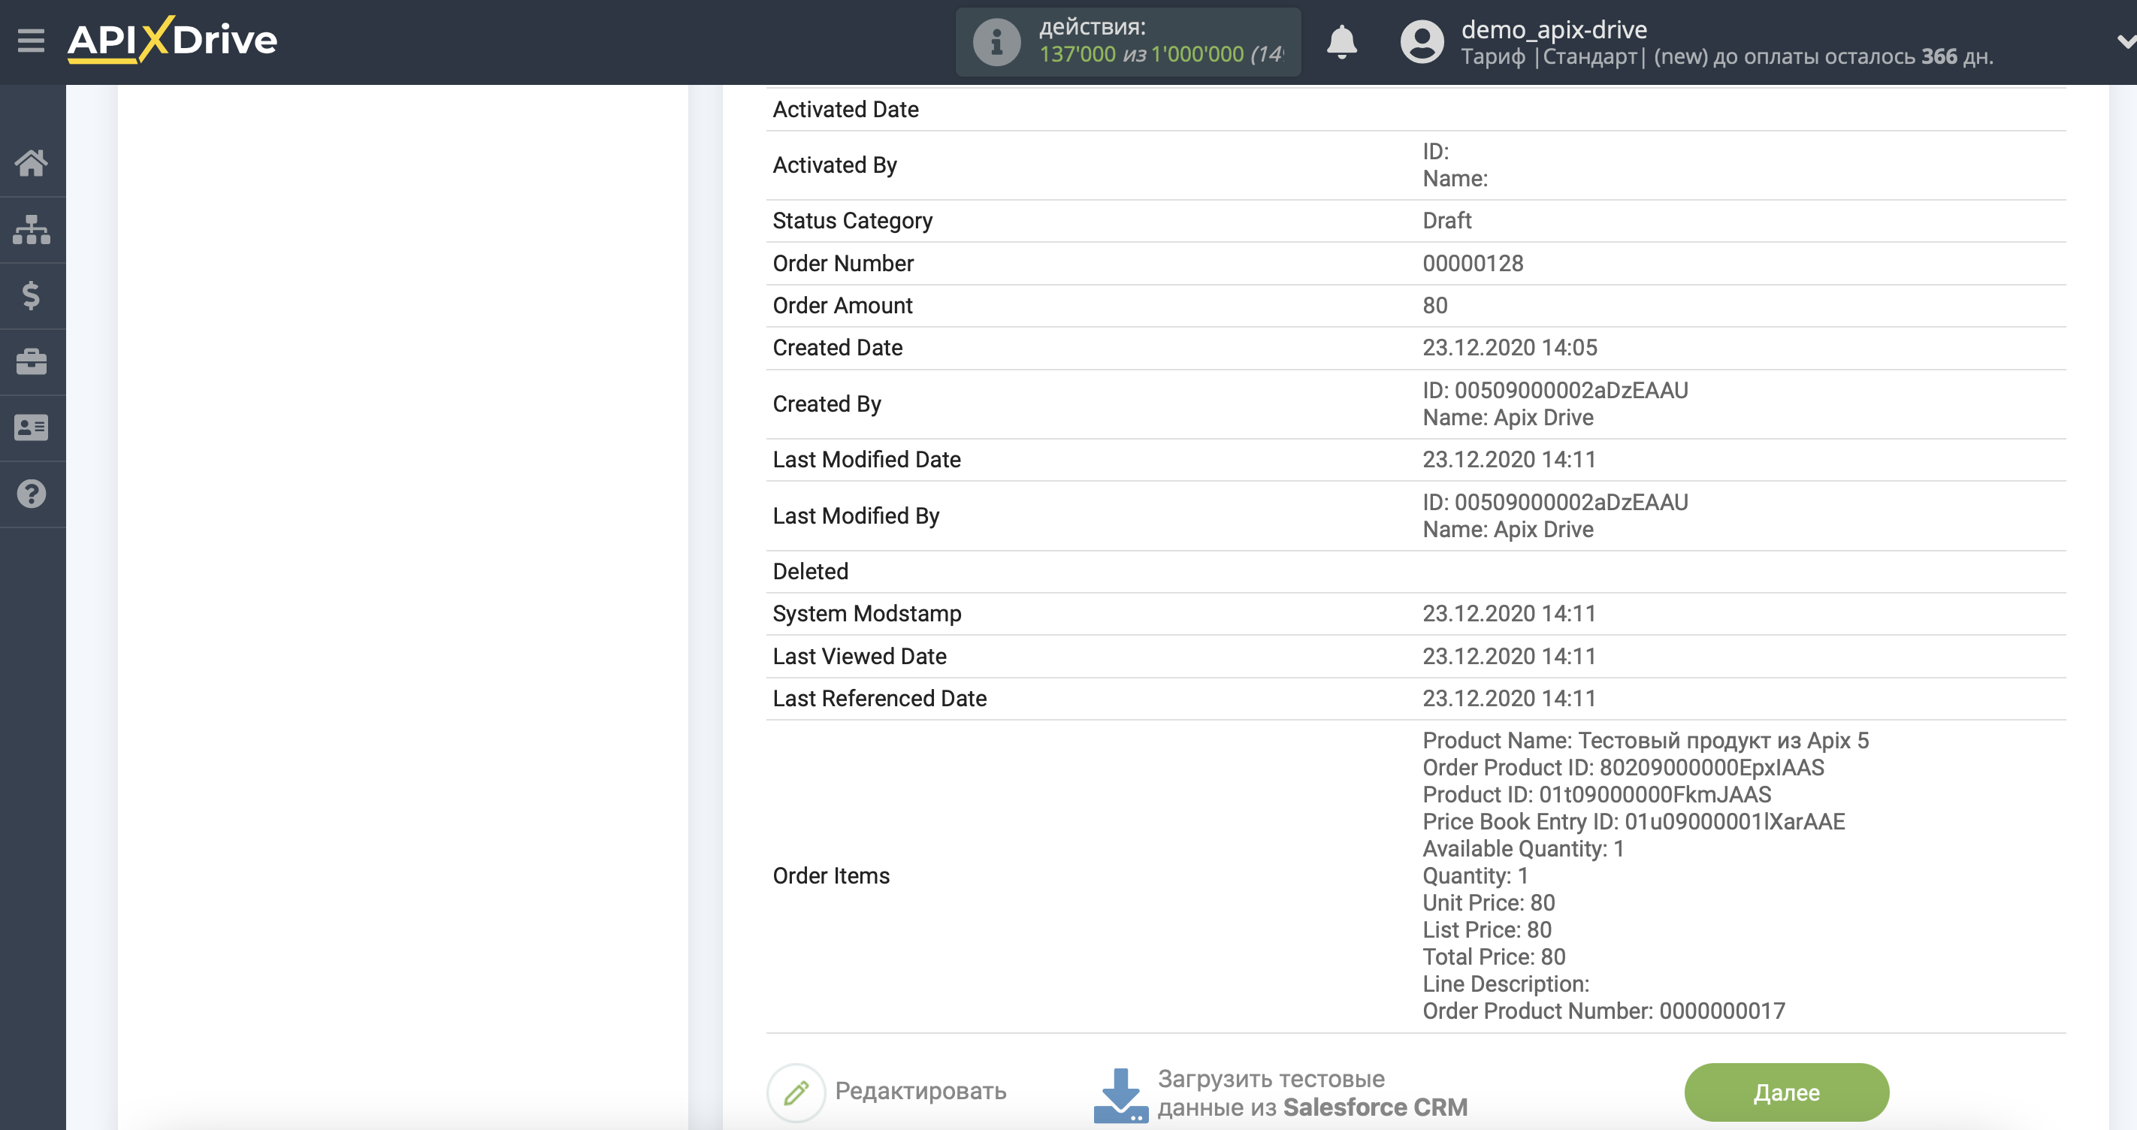Open the hamburger menu
This screenshot has width=2137, height=1130.
coord(31,40)
